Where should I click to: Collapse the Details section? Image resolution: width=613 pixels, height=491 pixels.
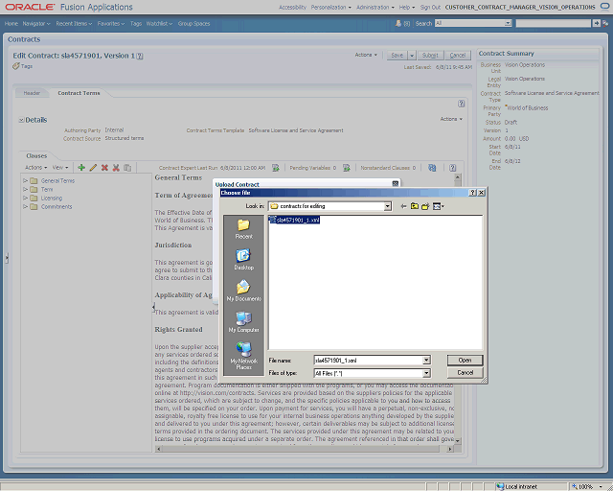click(21, 120)
